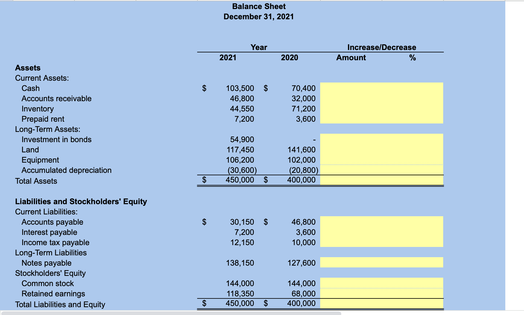The height and width of the screenshot is (315, 524).
Task: Click the Increase/Decrease header cell
Action: (x=381, y=47)
